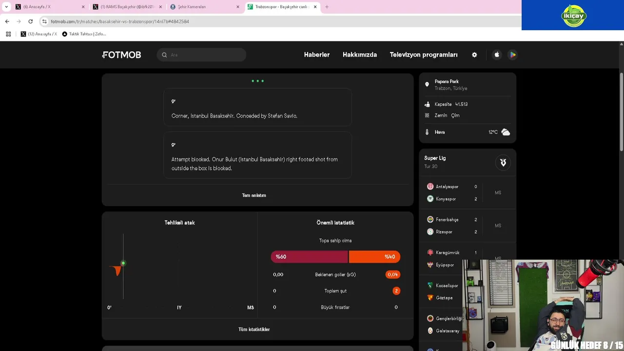Focus the Ara search input

202,55
